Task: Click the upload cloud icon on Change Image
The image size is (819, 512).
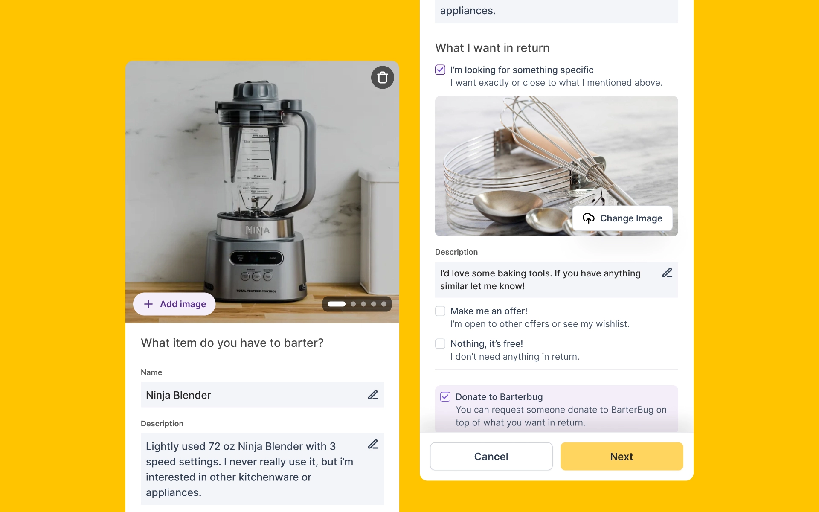Action: click(x=589, y=218)
